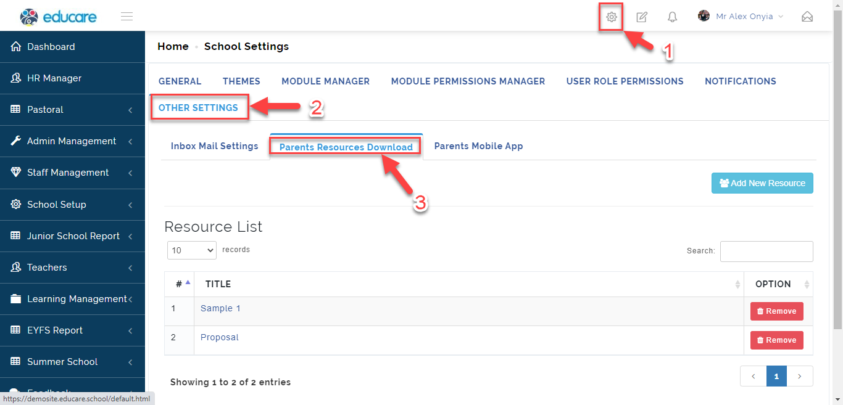Expand Admin Management submenu chevron
843x405 pixels.
(130, 142)
